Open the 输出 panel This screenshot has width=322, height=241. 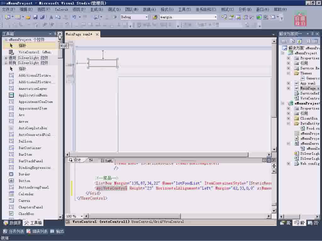57,231
